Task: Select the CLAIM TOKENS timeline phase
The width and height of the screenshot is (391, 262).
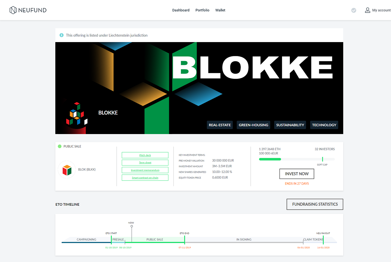Action: [313, 239]
